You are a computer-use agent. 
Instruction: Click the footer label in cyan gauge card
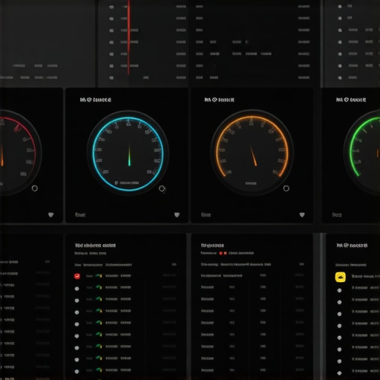point(80,214)
